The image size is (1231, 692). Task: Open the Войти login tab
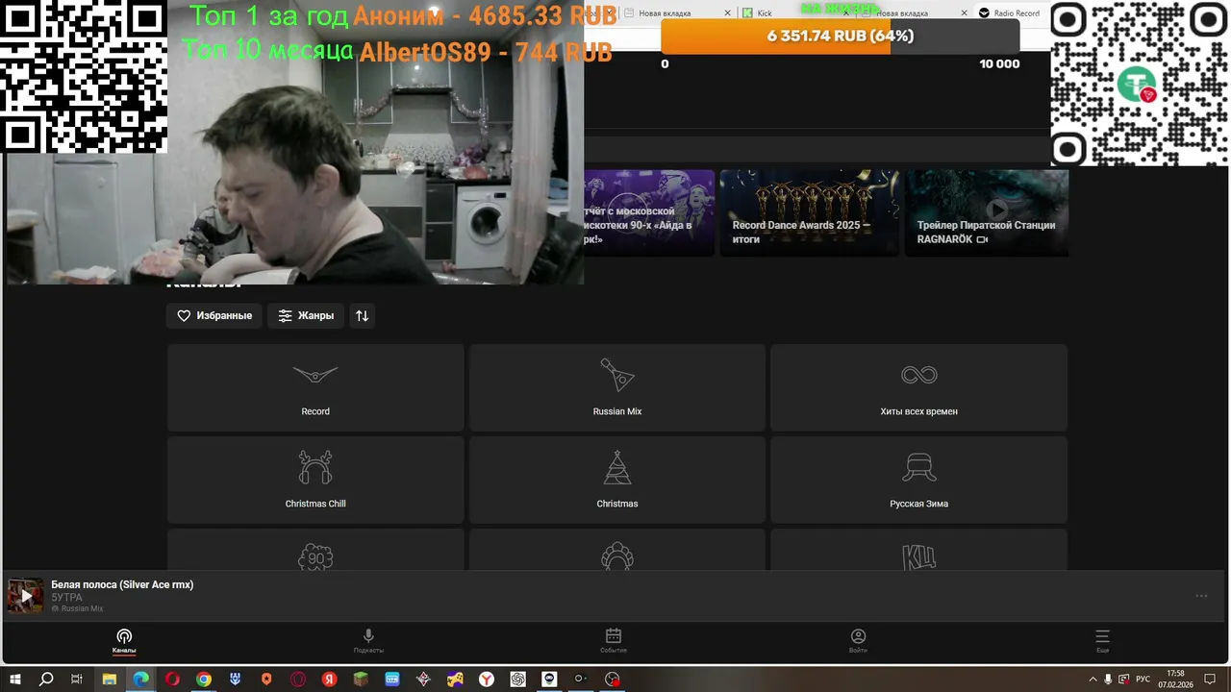(858, 641)
